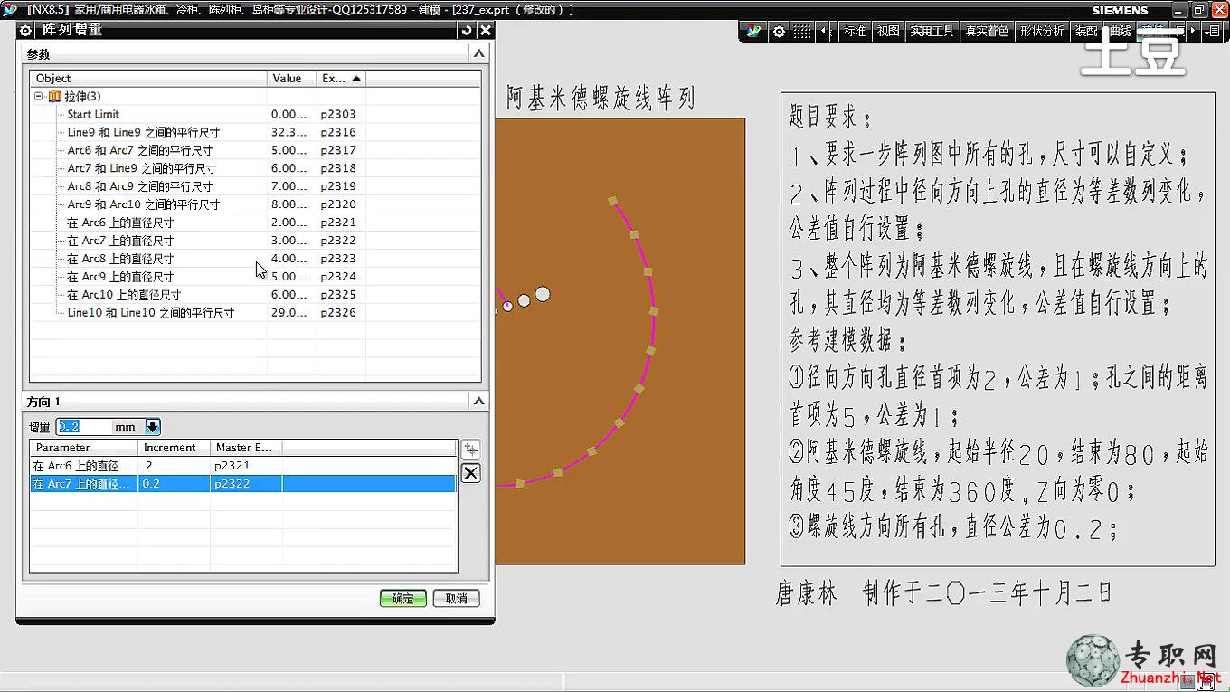Open the dialog settings gear icon
Screen dimensions: 1230x692
tap(25, 30)
